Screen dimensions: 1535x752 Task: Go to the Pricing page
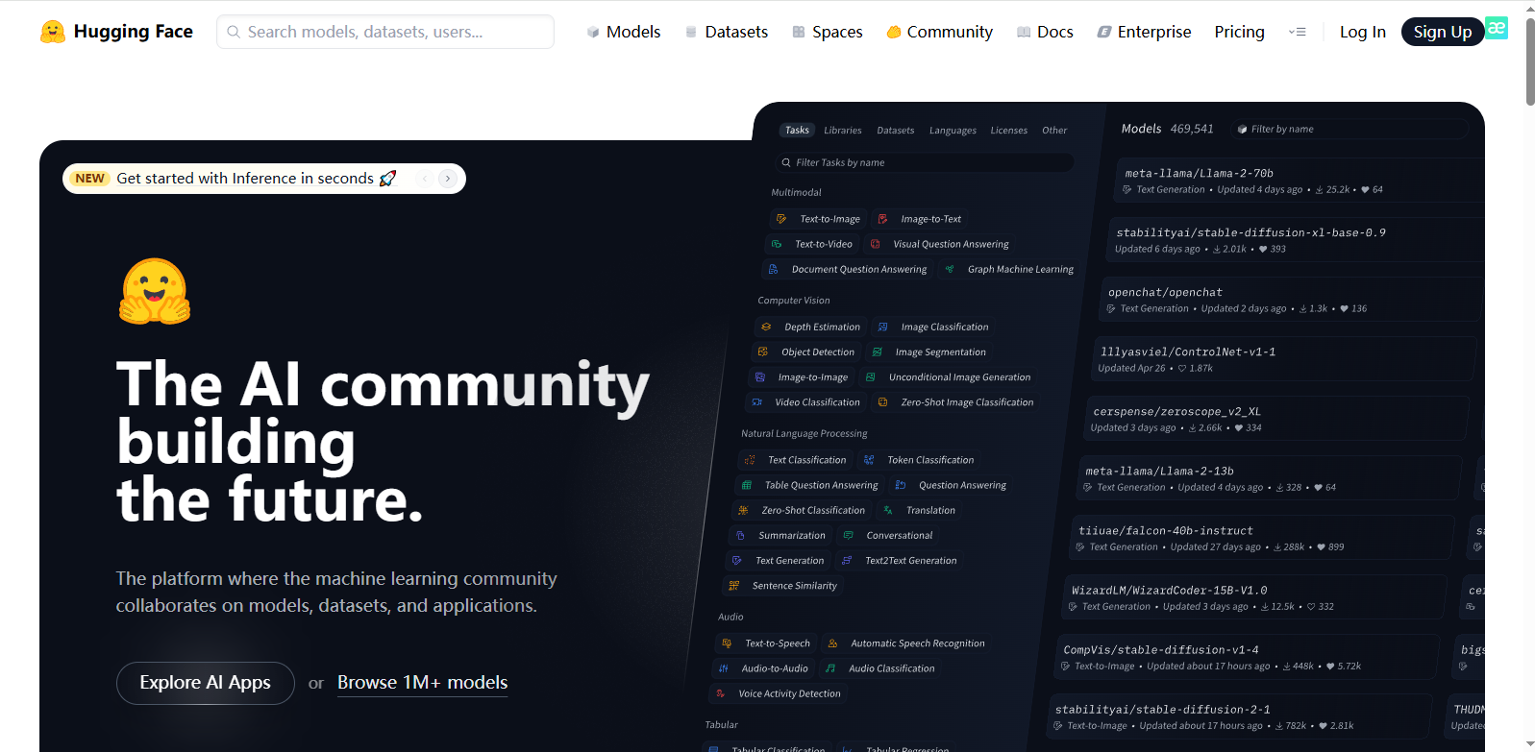pos(1239,32)
